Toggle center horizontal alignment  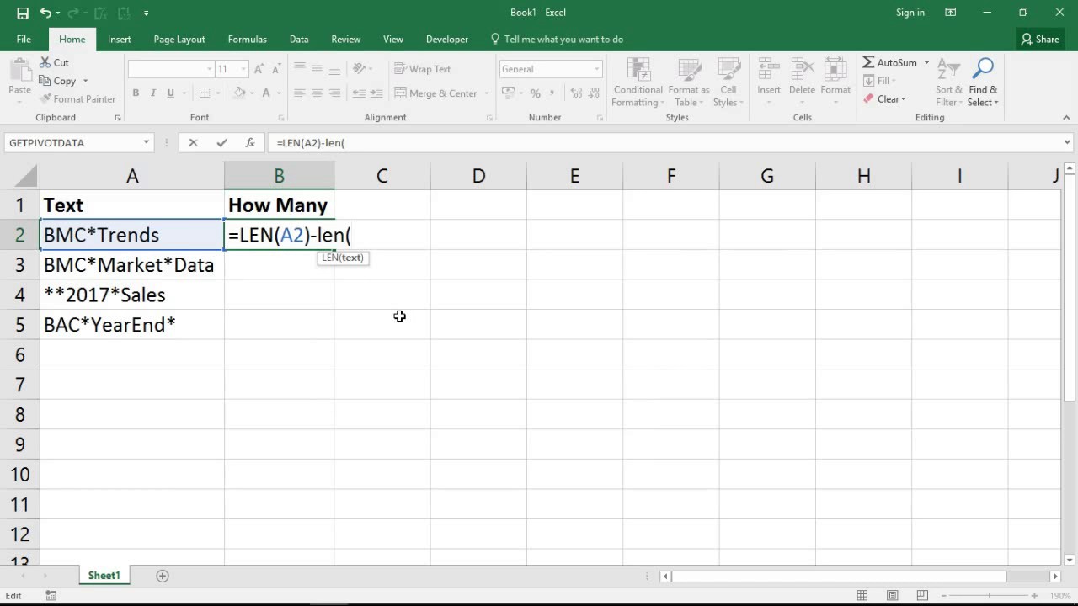point(318,93)
